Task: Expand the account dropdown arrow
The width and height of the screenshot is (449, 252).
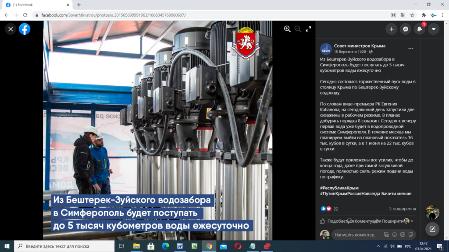Action: (x=434, y=29)
